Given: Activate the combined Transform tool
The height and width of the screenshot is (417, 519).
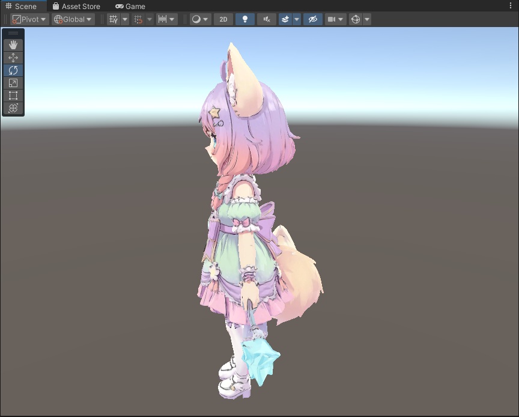Looking at the screenshot, I should point(13,108).
